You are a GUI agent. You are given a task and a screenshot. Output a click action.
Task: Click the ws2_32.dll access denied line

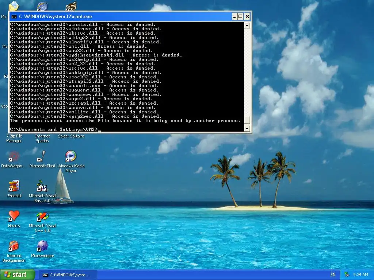[83, 64]
